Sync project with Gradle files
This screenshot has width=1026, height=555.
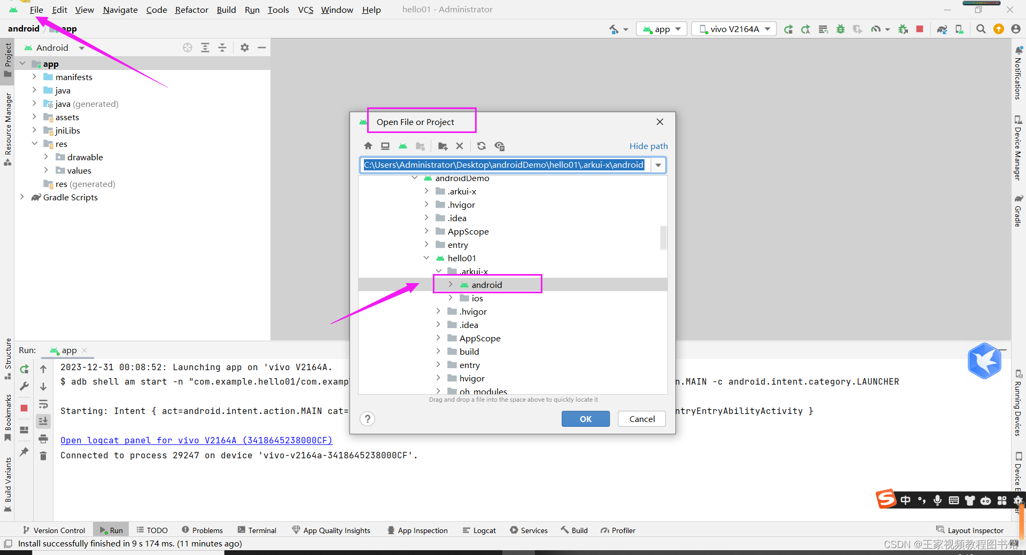tap(942, 29)
